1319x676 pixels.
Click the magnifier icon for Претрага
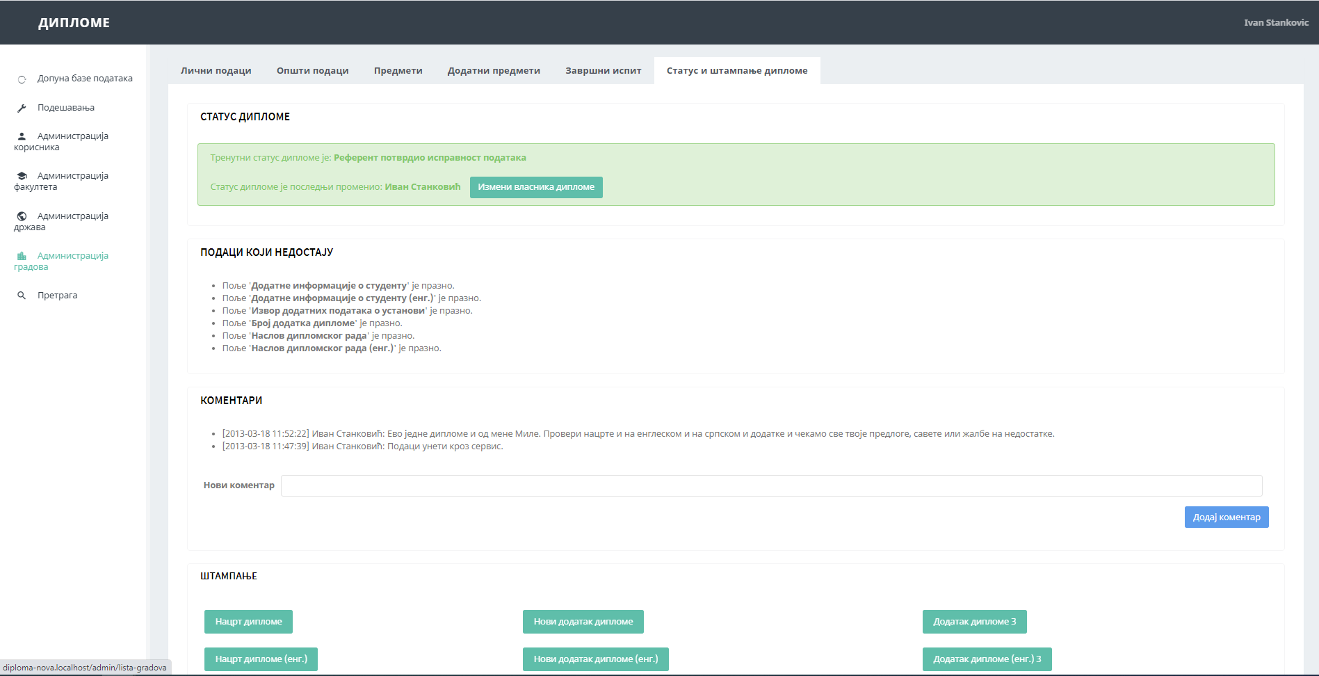pyautogui.click(x=22, y=296)
